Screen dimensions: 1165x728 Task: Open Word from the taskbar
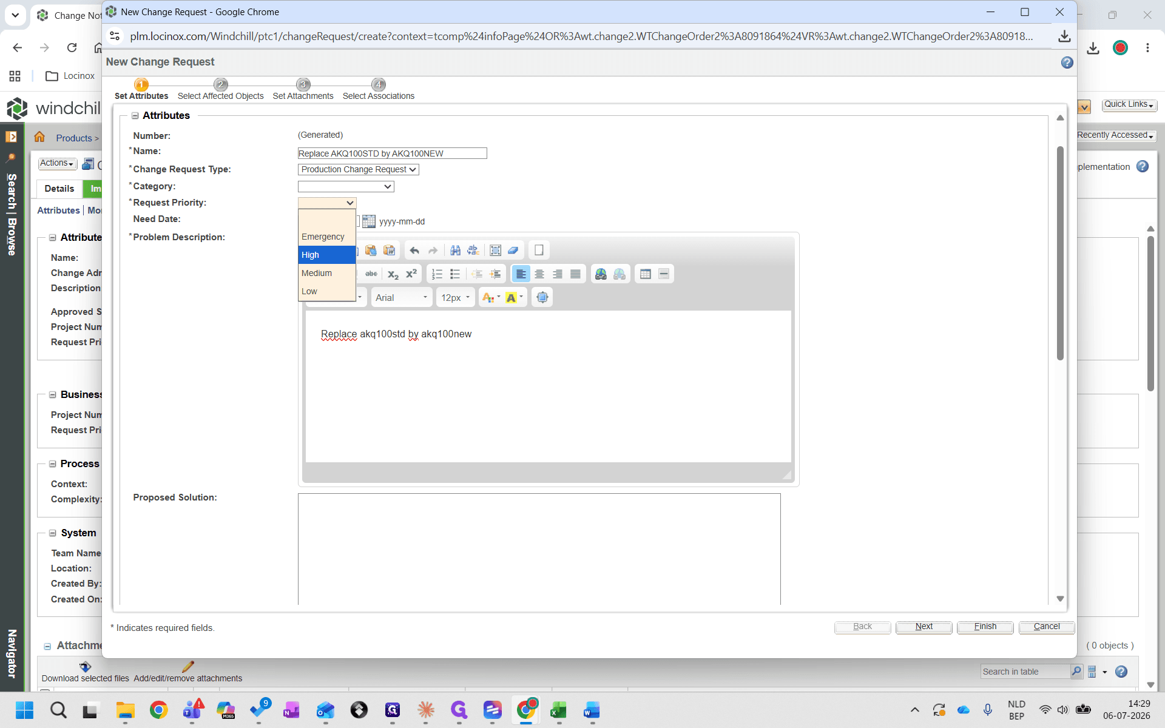(x=592, y=710)
